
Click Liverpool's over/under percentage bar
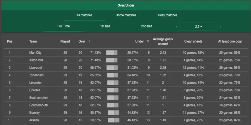[112, 67]
